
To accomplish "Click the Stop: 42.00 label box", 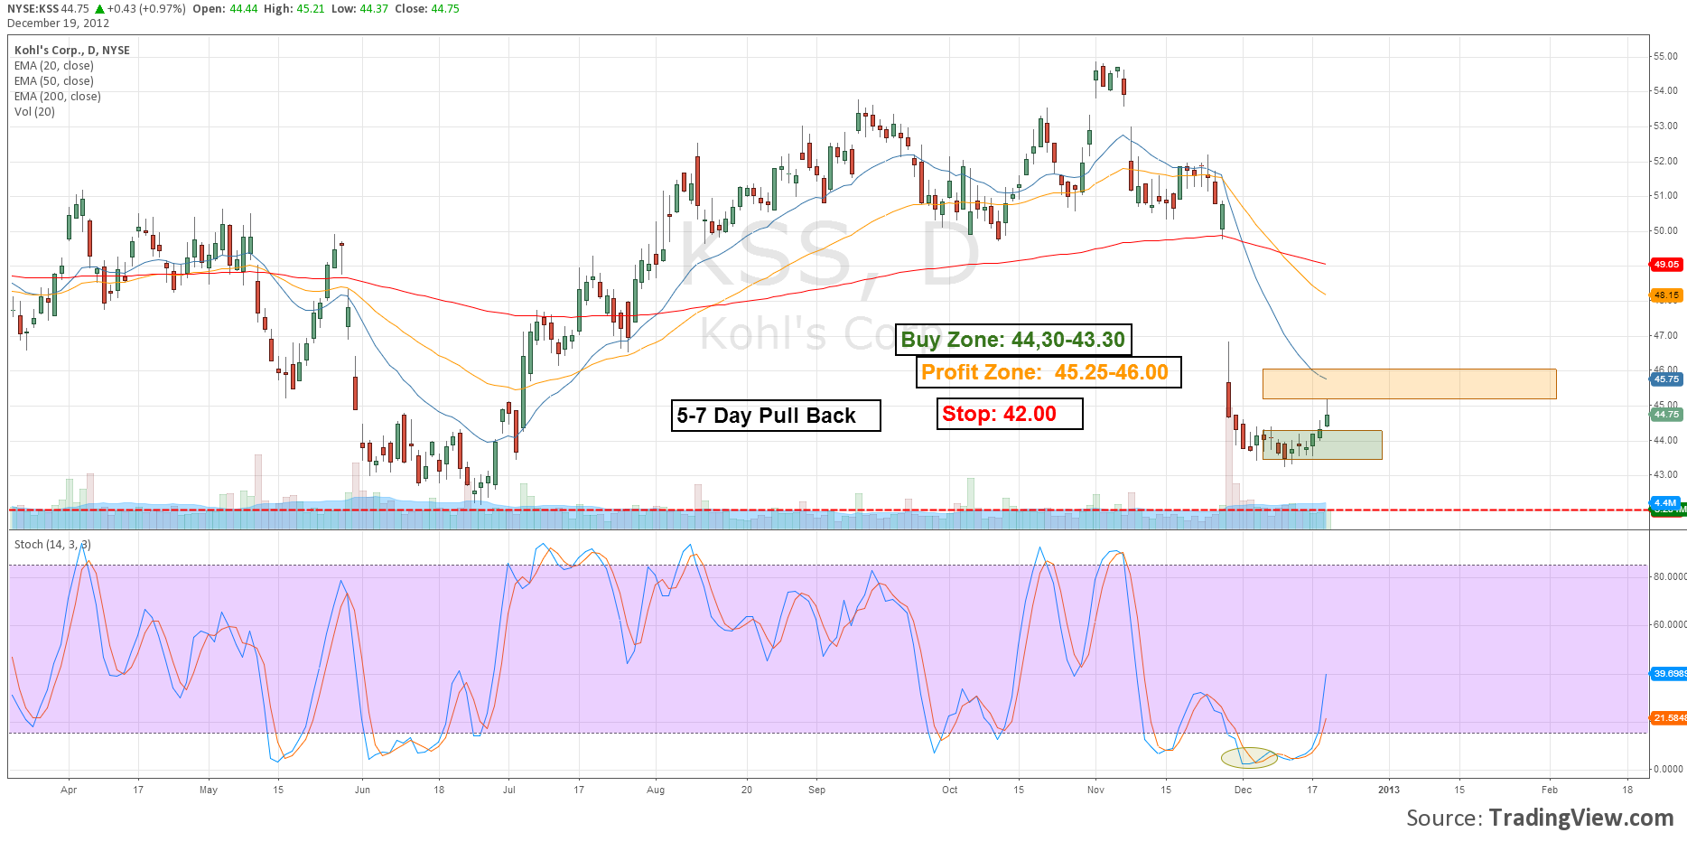I will click(x=1009, y=414).
